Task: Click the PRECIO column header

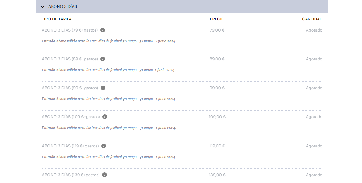Action: 217,19
